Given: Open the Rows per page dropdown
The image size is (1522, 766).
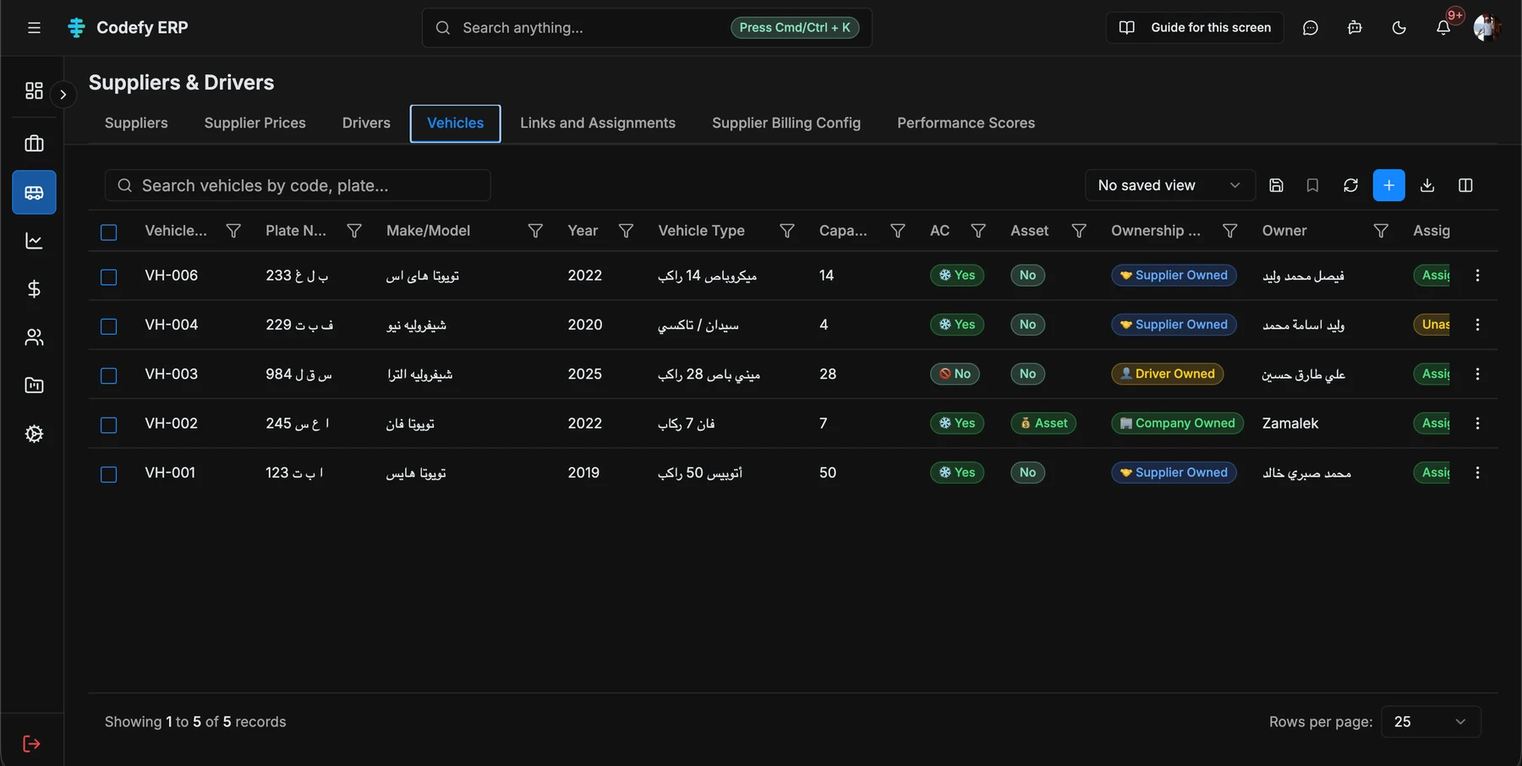Looking at the screenshot, I should 1431,722.
